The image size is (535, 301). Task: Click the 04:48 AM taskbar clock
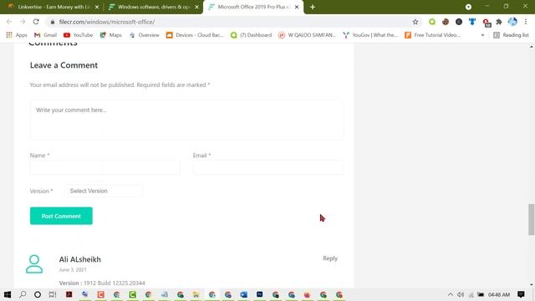coord(499,294)
